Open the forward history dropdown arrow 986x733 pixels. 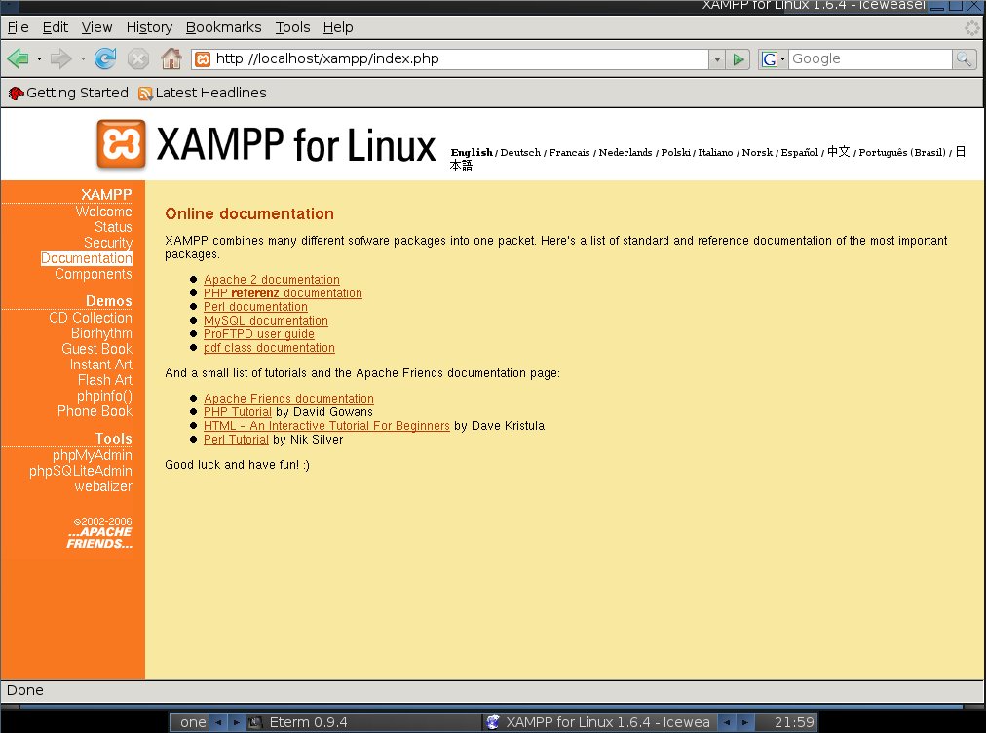point(83,59)
